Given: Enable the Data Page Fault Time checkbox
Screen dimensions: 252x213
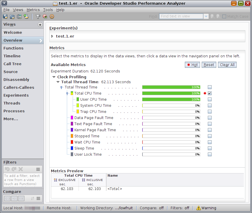Looking at the screenshot, I should click(210, 118).
